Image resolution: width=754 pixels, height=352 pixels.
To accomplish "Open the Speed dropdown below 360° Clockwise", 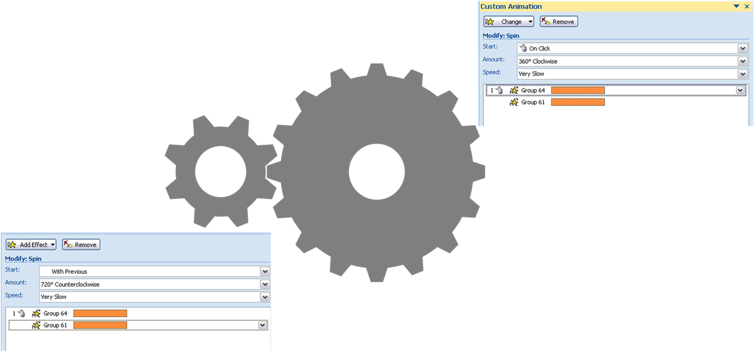I will point(743,74).
